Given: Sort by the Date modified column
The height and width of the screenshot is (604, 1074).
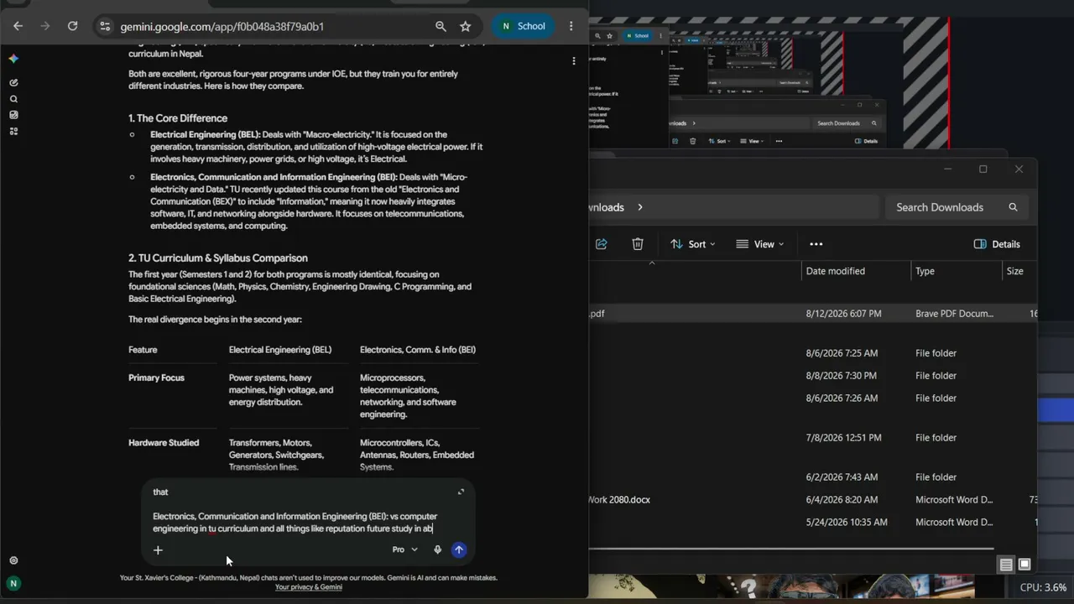Looking at the screenshot, I should pyautogui.click(x=856, y=271).
